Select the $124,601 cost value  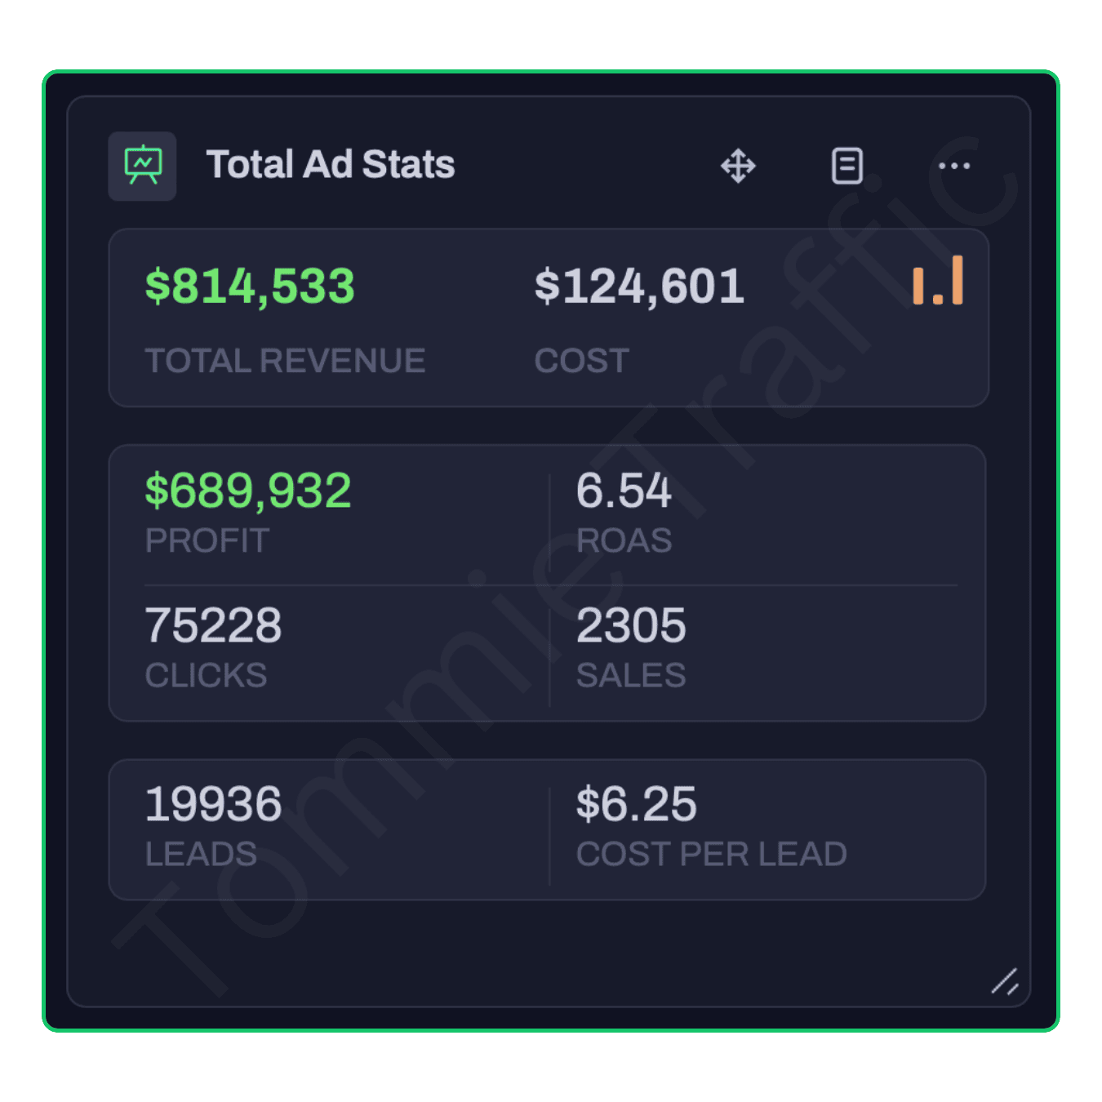click(639, 287)
